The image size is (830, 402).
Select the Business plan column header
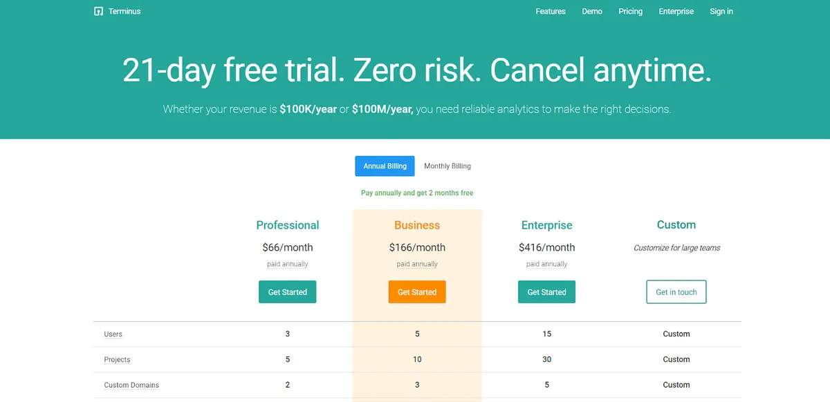click(417, 225)
